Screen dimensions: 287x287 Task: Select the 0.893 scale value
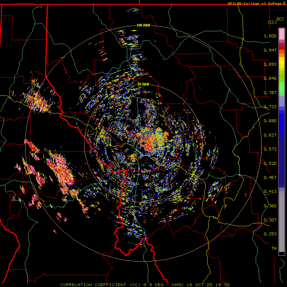[270, 64]
